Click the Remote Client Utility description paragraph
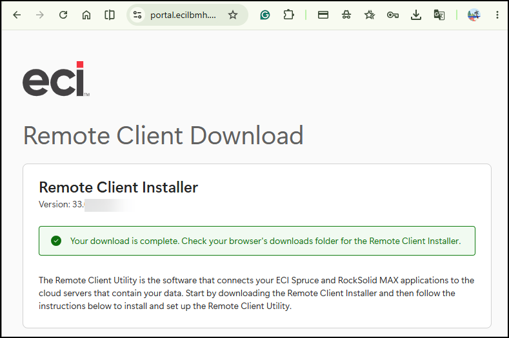 tap(257, 293)
